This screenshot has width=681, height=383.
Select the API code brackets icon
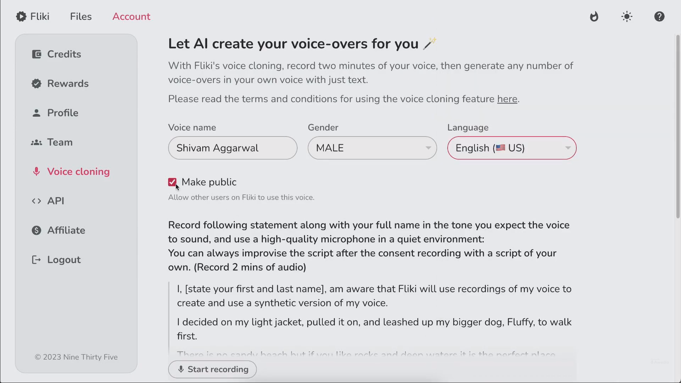[x=37, y=201]
